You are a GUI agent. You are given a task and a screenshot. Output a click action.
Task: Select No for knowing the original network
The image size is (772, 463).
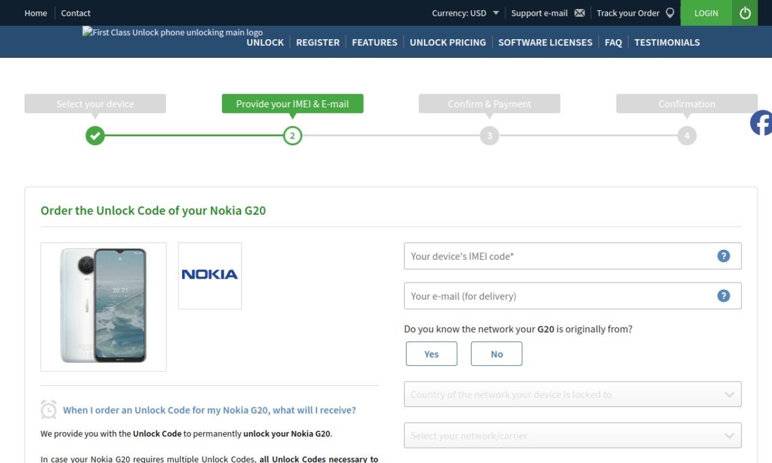point(496,354)
